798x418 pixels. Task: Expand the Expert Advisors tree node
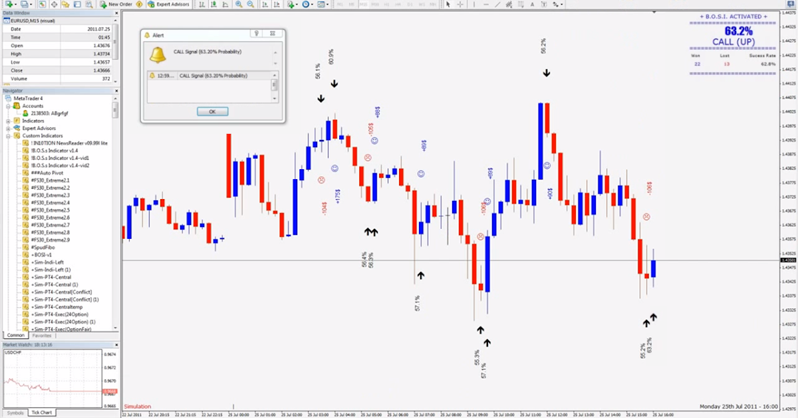[x=8, y=128]
